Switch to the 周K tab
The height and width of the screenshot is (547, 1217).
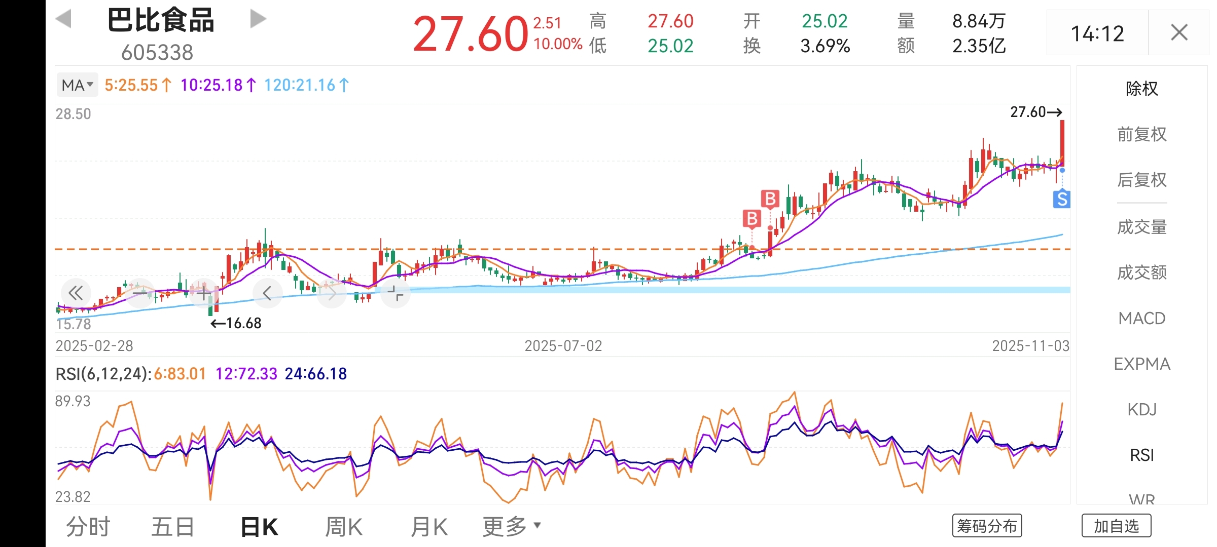tap(343, 527)
